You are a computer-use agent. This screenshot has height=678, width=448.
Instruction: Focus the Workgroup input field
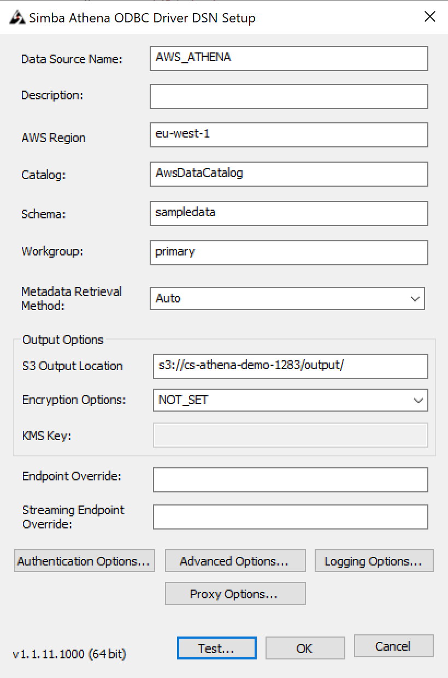[288, 253]
